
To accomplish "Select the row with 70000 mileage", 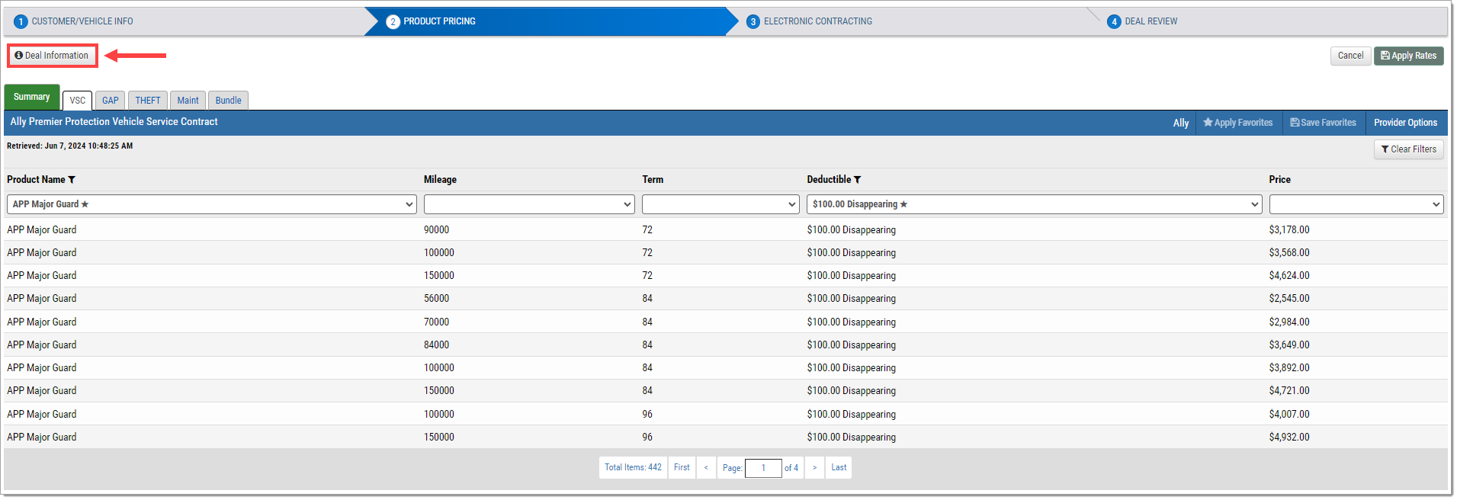I will tap(726, 322).
